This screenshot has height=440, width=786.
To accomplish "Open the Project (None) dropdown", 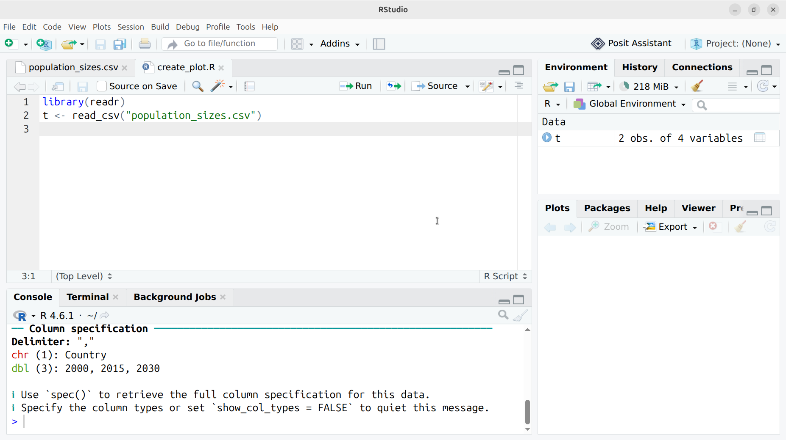I will coord(735,44).
